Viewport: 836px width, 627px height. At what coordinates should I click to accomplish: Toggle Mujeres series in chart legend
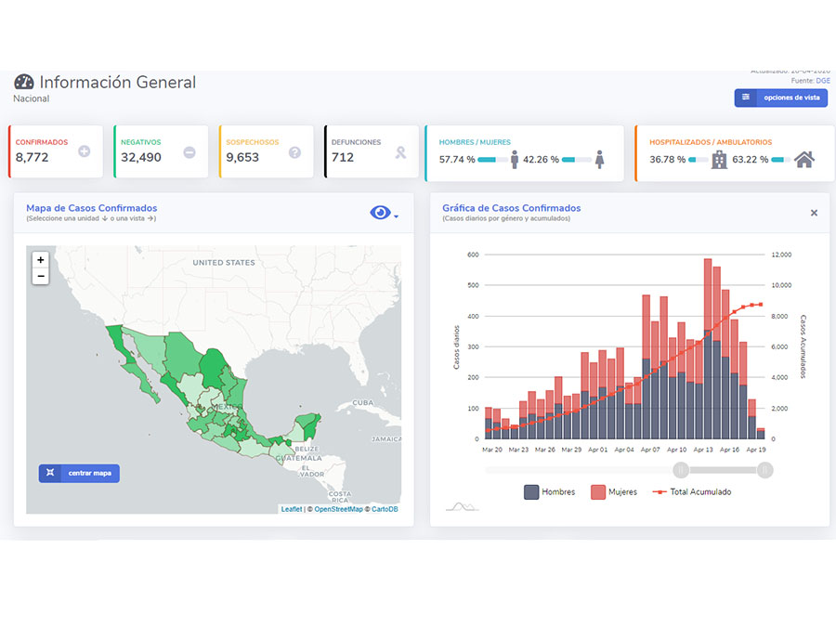(614, 491)
